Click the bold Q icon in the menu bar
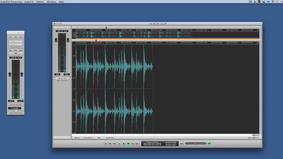The width and height of the screenshot is (283, 159). coord(259,2)
